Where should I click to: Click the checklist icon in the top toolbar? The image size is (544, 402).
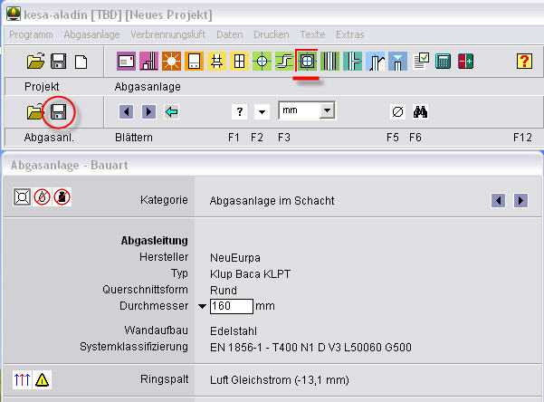[421, 62]
